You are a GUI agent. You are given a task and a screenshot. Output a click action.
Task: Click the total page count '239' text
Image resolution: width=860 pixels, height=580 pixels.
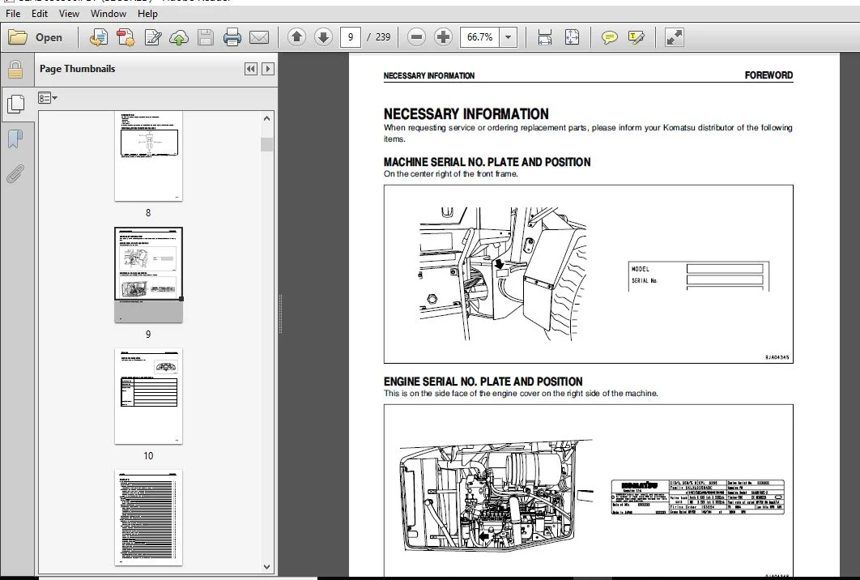click(x=383, y=37)
